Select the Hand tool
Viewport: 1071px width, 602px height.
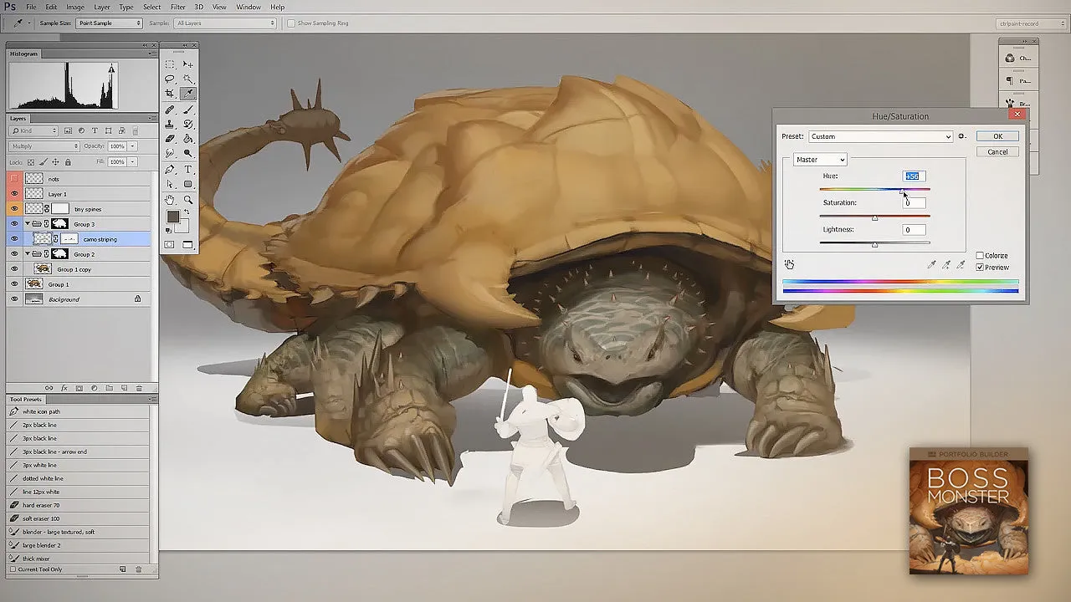pyautogui.click(x=170, y=200)
